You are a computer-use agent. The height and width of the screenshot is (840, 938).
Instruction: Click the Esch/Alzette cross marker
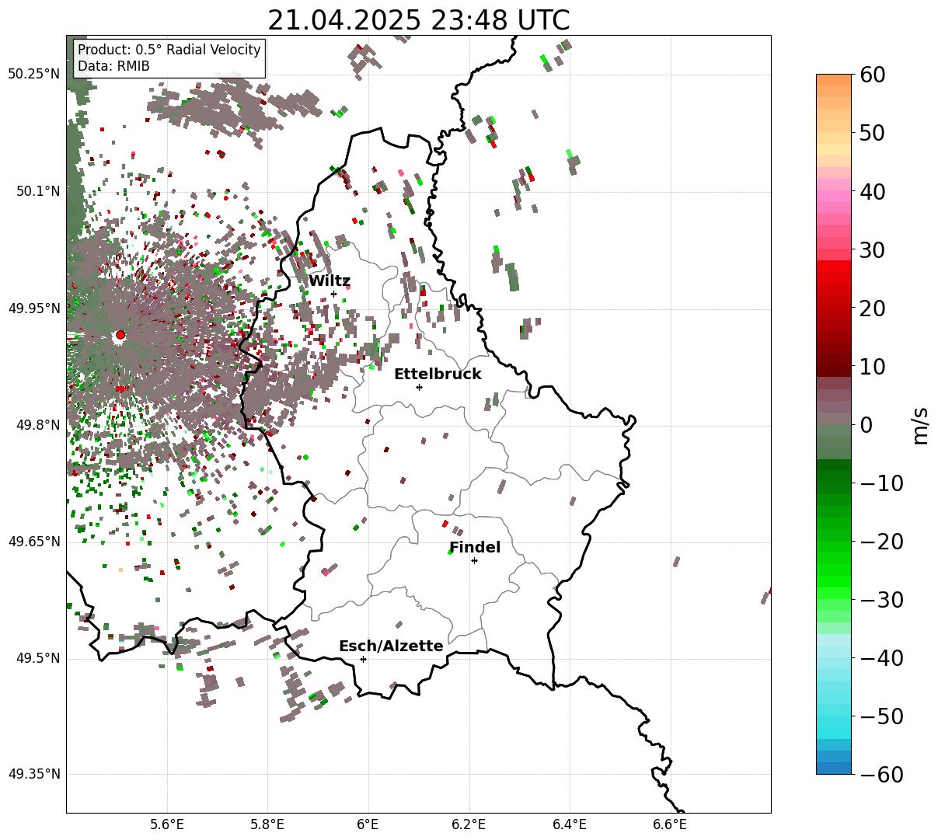point(363,659)
